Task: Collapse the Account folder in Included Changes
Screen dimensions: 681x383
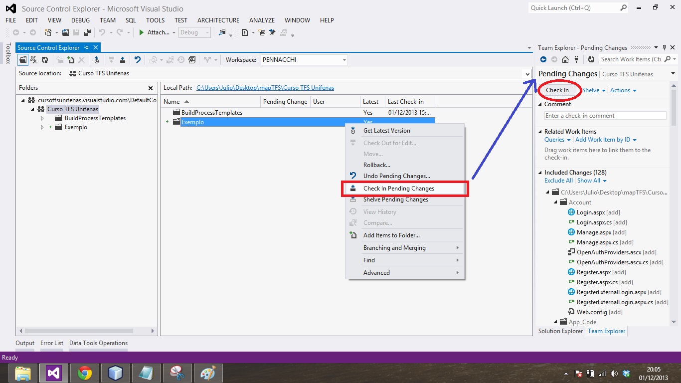Action: [x=555, y=202]
